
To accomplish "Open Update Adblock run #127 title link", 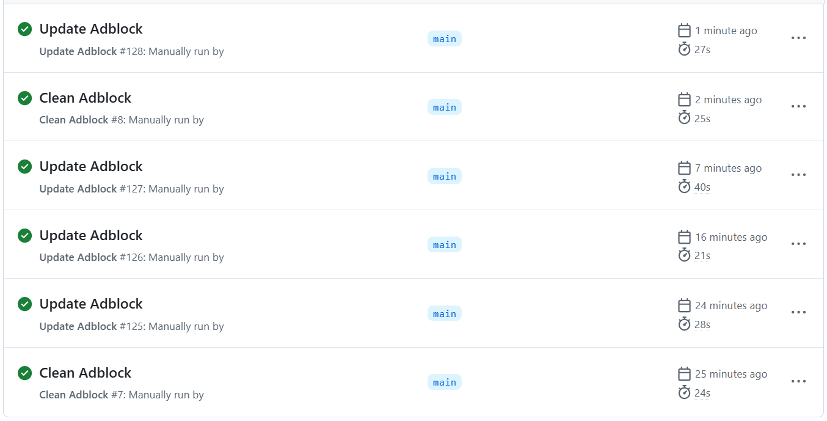I will point(91,166).
